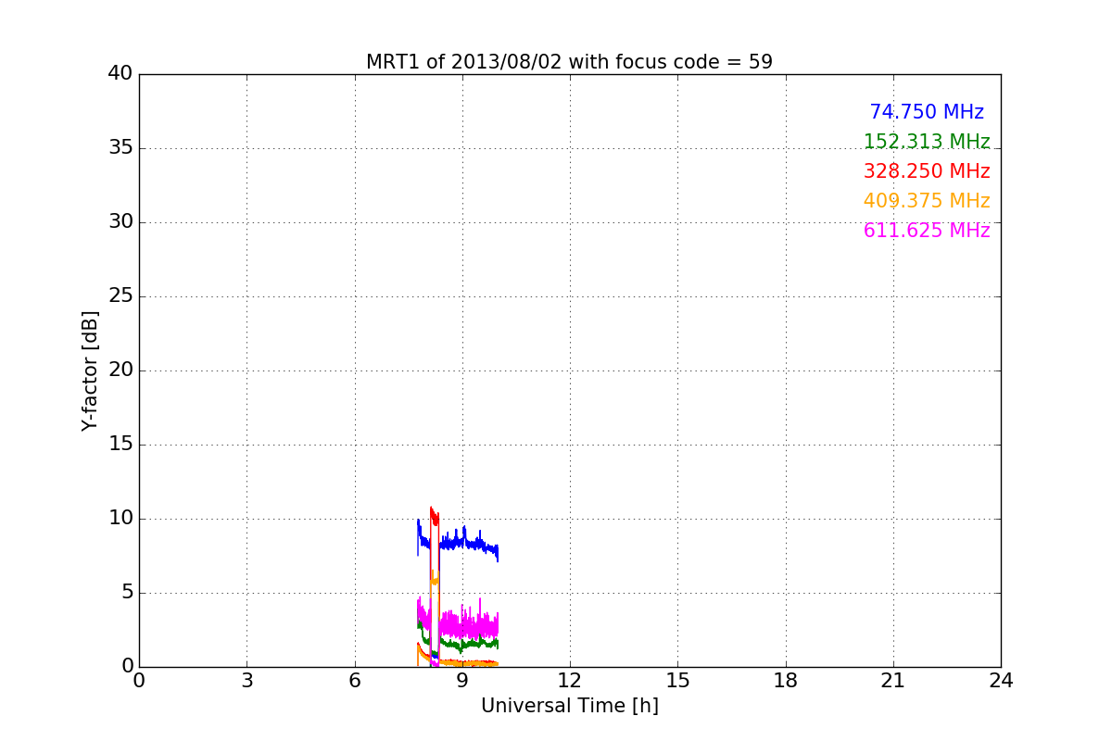Click the x-axis tick label 6

tap(354, 681)
